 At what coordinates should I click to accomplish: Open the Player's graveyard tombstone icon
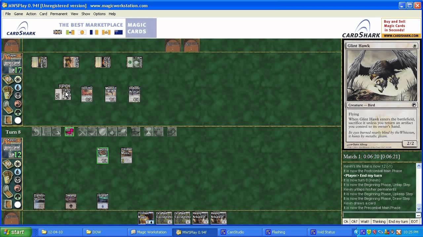pos(8,107)
